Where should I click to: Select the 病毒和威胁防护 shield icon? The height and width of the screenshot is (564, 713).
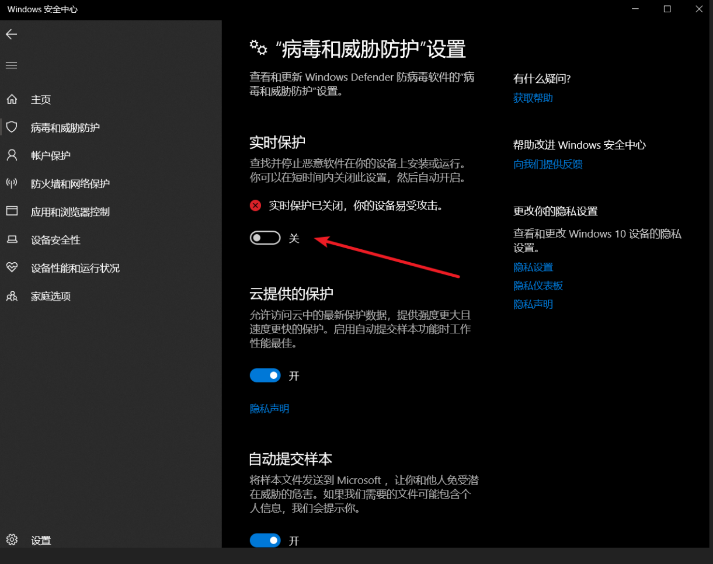[12, 127]
